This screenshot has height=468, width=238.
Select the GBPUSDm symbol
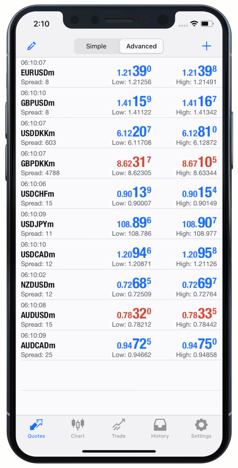tap(38, 103)
